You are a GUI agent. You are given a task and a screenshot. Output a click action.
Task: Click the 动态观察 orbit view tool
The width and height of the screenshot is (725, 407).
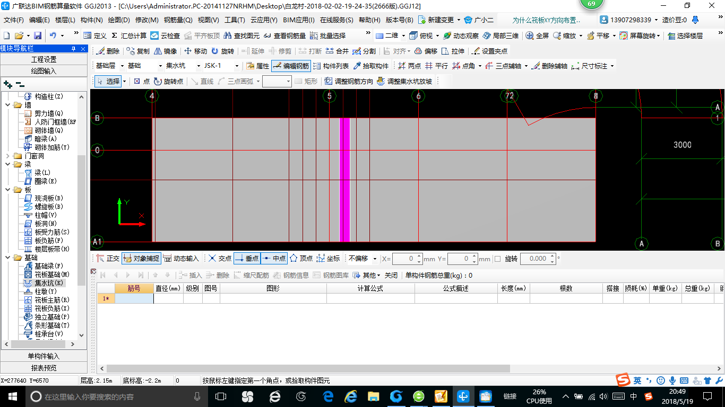point(461,36)
